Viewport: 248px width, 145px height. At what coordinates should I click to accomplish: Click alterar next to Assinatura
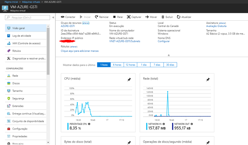[222, 23]
